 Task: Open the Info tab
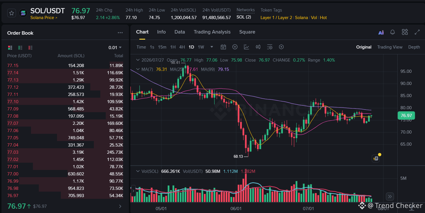(161, 32)
